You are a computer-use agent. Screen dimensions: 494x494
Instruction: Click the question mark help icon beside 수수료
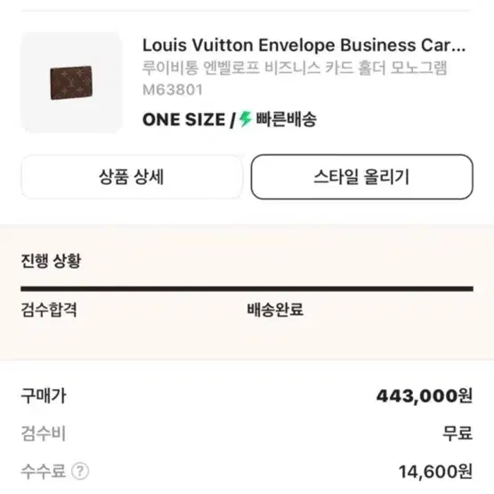coord(80,472)
